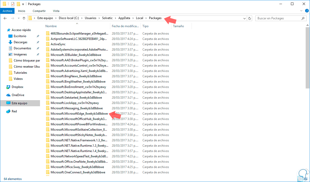Screen dimensions: 310x182
Task: Select the Microsoft.BingNews_8wekyb3d8bbwe folder
Action: (76, 76)
